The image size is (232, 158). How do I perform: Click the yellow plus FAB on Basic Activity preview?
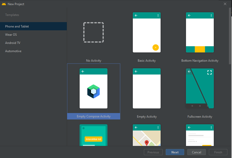[x=155, y=48]
